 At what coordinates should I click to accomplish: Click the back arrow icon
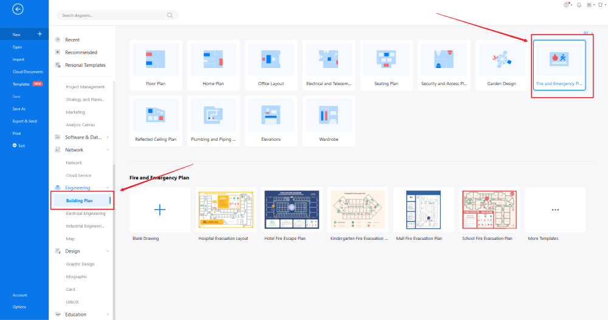18,9
